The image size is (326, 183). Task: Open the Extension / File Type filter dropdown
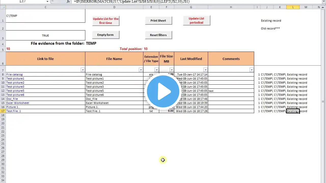click(x=156, y=70)
